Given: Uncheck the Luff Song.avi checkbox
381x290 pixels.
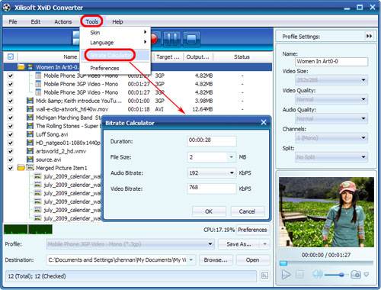Looking at the screenshot, I should tap(11, 134).
